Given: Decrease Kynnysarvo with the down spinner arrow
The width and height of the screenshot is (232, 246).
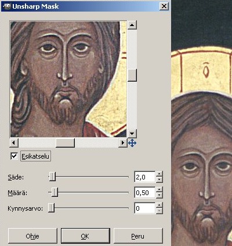Looking at the screenshot, I should tap(159, 211).
